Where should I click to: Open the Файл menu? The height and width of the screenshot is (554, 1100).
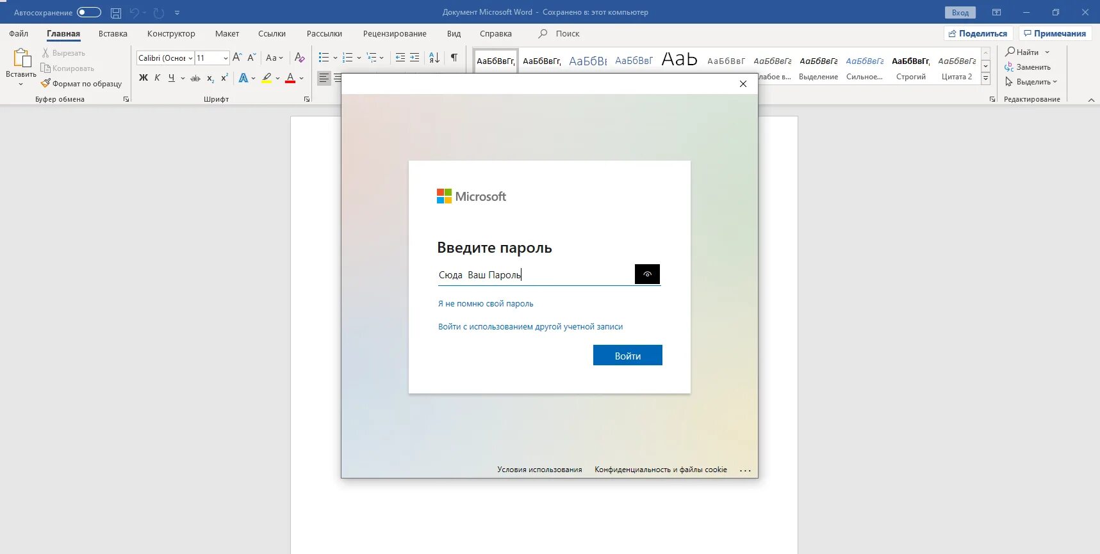tap(19, 34)
